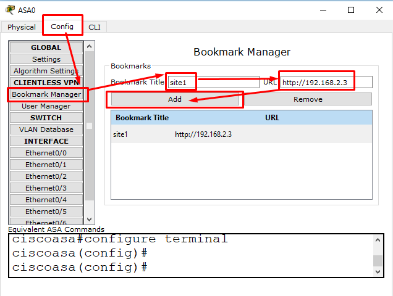The height and width of the screenshot is (296, 393).
Task: Open the CLI tab
Action: click(95, 27)
